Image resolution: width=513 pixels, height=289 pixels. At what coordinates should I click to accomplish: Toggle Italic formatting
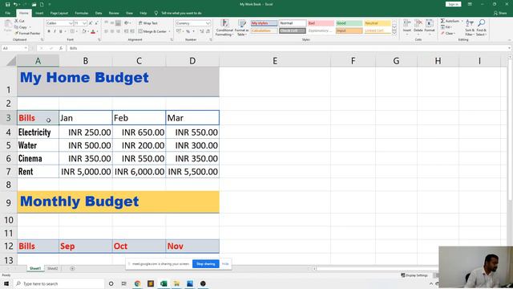tap(55, 31)
